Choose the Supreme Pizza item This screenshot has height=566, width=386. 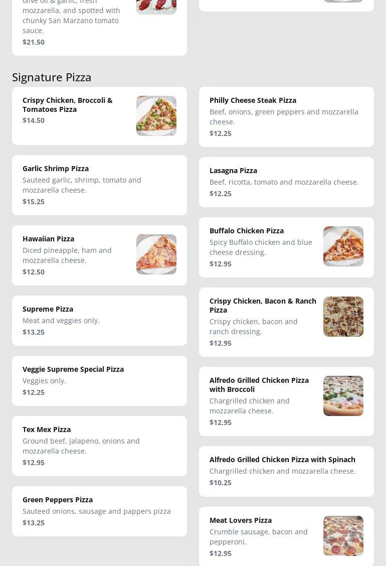coord(48,309)
